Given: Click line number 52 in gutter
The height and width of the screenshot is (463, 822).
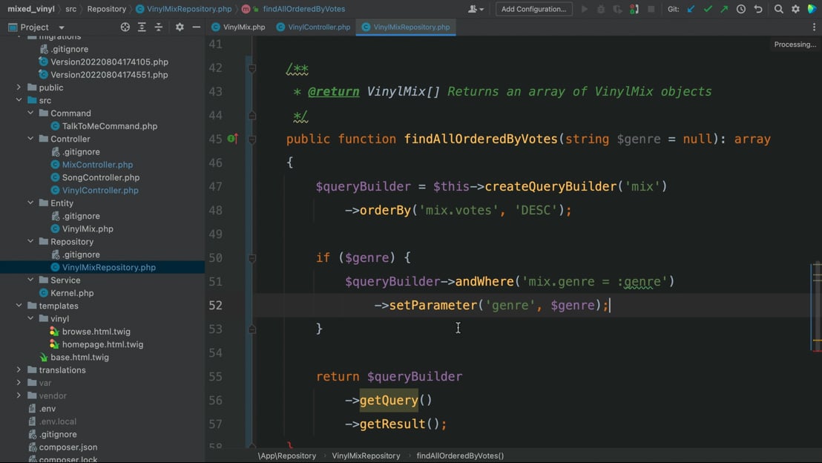Looking at the screenshot, I should click(215, 305).
